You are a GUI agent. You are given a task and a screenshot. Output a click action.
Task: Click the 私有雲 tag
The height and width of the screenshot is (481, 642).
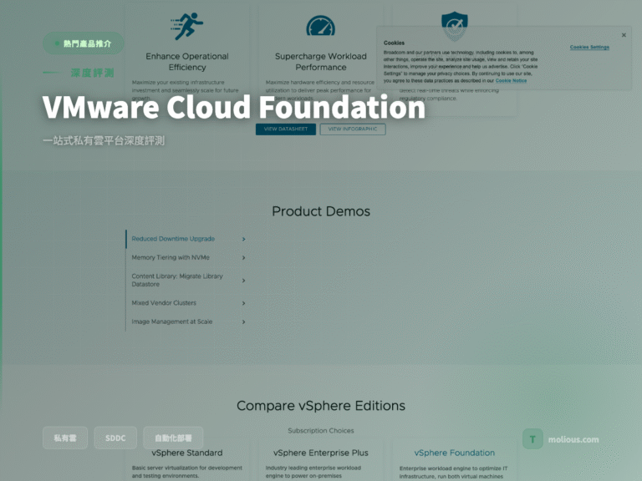click(x=65, y=438)
